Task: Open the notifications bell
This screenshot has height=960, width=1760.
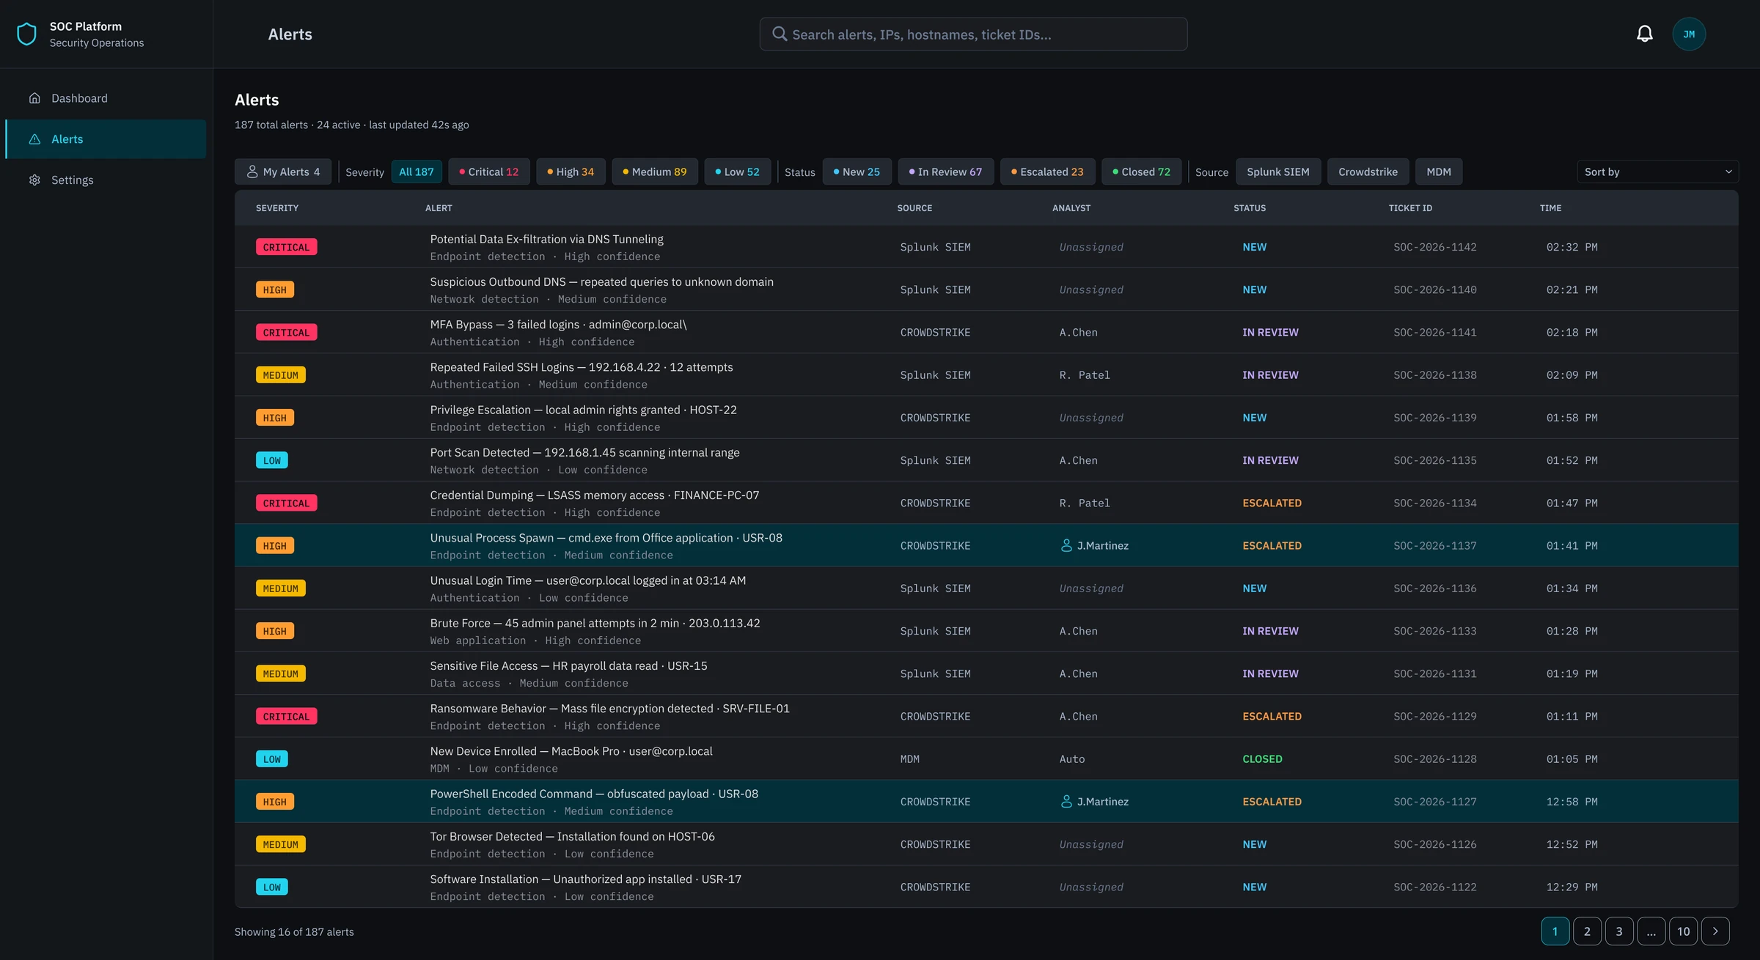Action: 1645,34
